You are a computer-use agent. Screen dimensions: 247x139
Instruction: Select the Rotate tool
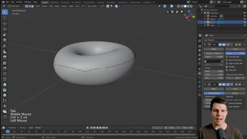[x=5, y=29]
